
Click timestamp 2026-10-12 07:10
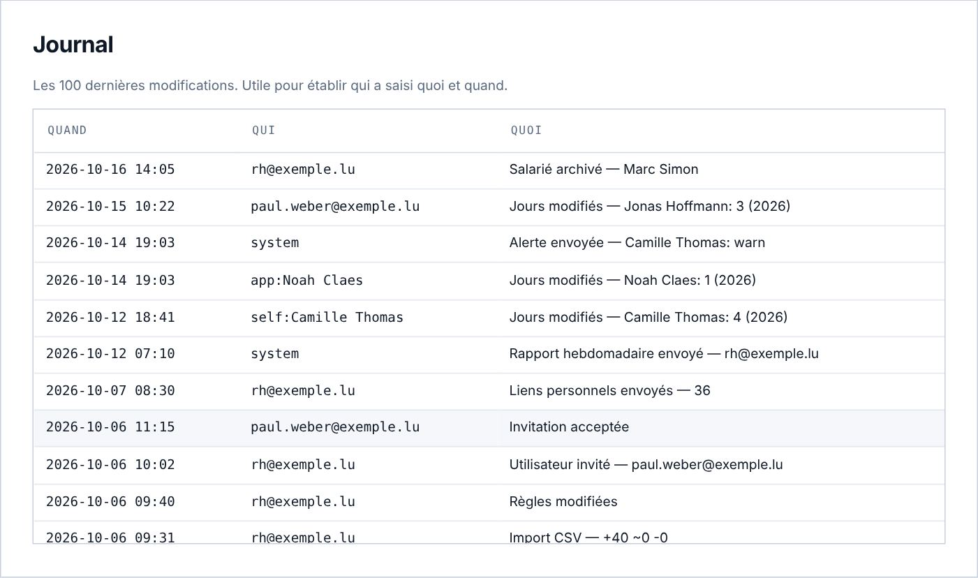tap(110, 354)
